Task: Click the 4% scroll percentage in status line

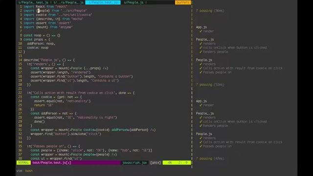Action: (x=170, y=163)
